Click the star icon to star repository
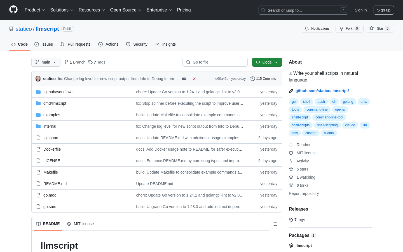This screenshot has width=403, height=252. coord(372,28)
